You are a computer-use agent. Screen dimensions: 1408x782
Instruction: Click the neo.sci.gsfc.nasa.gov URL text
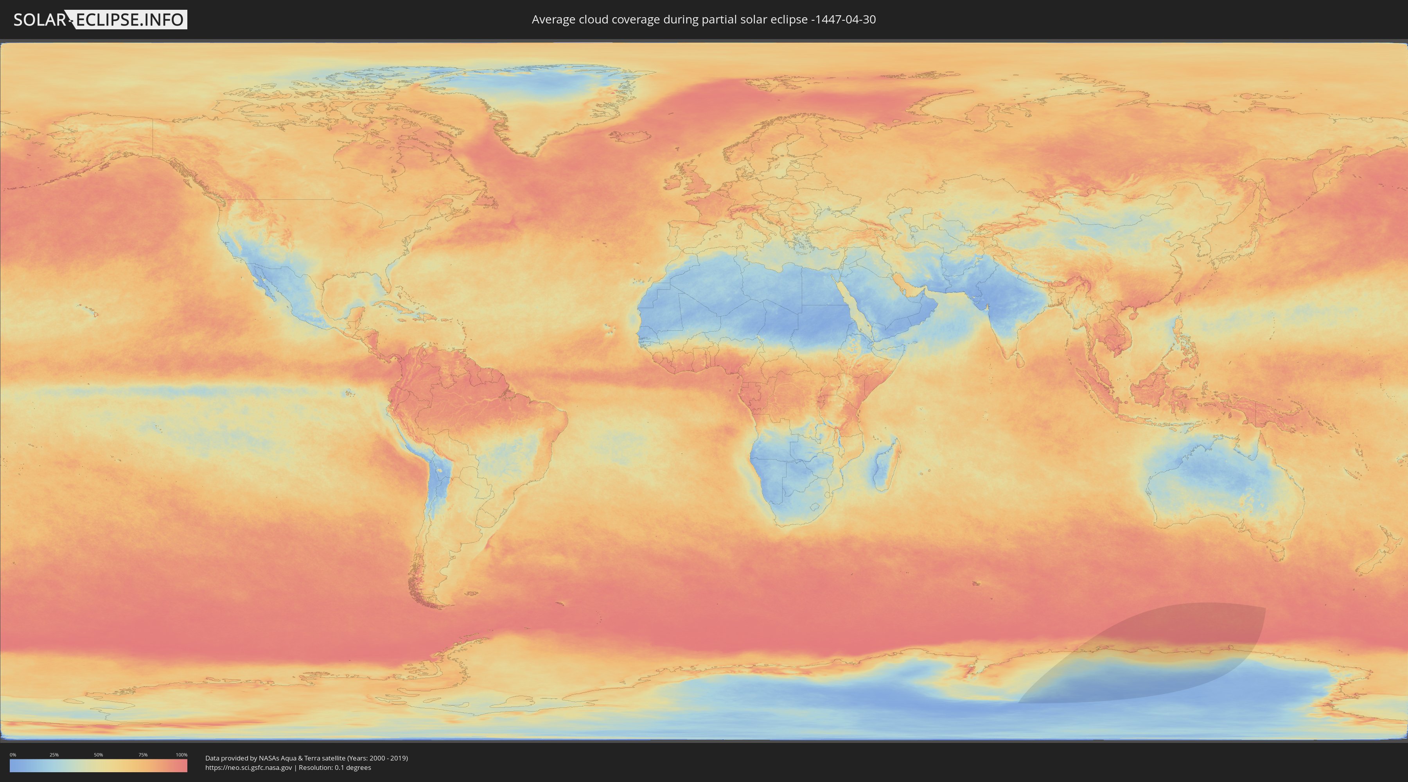pos(249,768)
